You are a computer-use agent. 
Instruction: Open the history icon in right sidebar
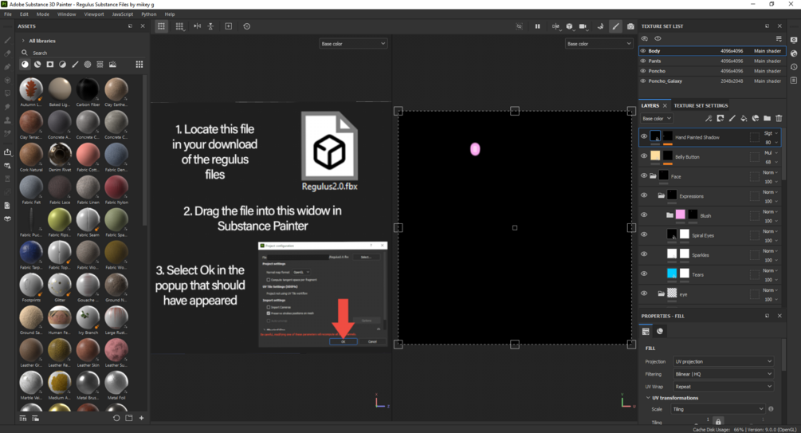point(793,67)
